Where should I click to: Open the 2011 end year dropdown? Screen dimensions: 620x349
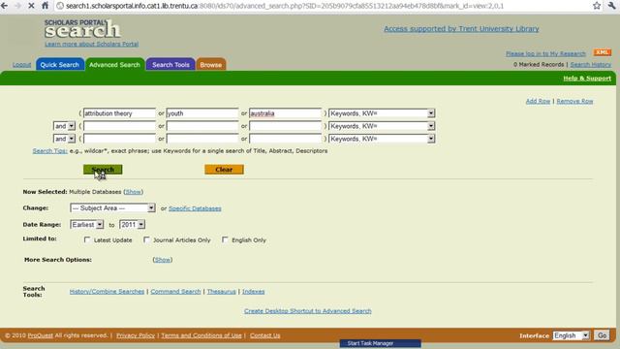click(133, 224)
